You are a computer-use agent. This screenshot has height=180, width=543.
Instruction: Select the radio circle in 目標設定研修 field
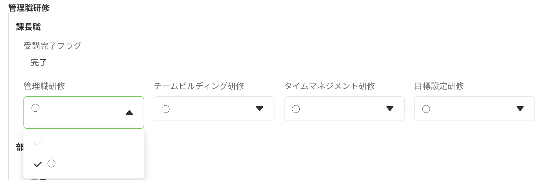[426, 109]
